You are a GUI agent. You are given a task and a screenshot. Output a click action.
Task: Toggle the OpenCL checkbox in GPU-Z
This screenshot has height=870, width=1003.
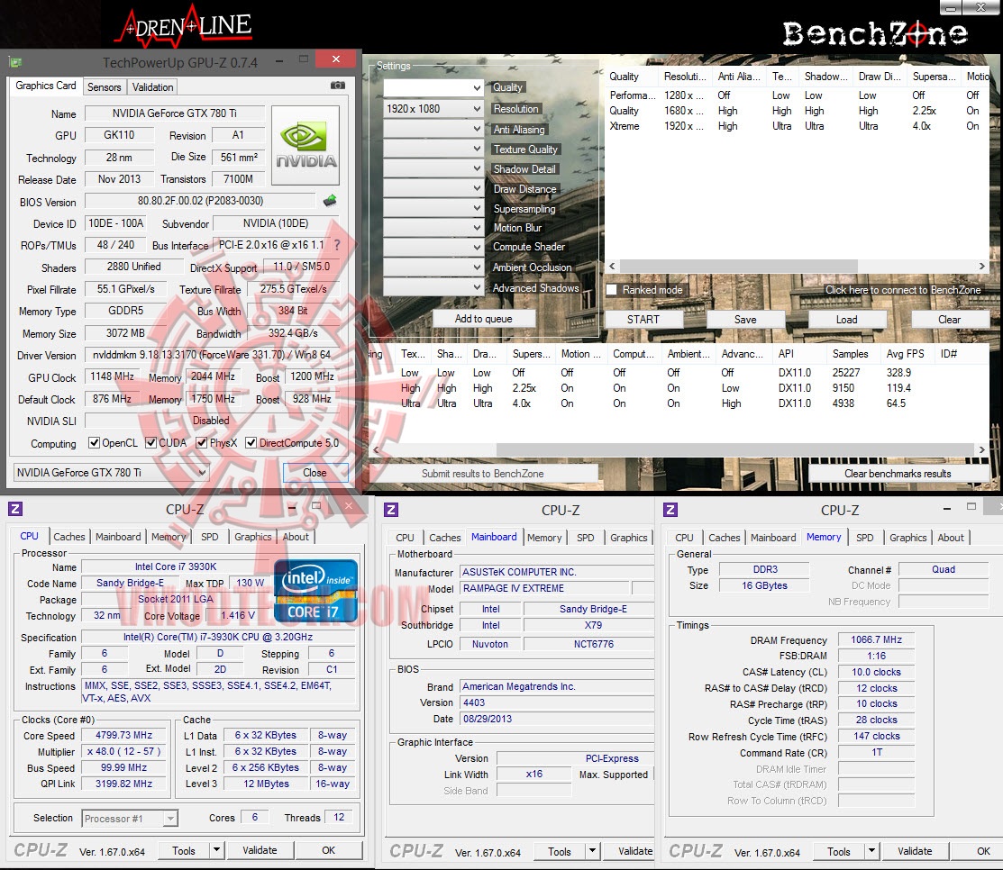pyautogui.click(x=94, y=442)
